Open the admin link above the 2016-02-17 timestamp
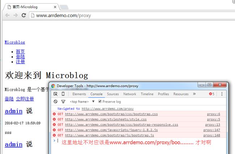 click(14, 111)
